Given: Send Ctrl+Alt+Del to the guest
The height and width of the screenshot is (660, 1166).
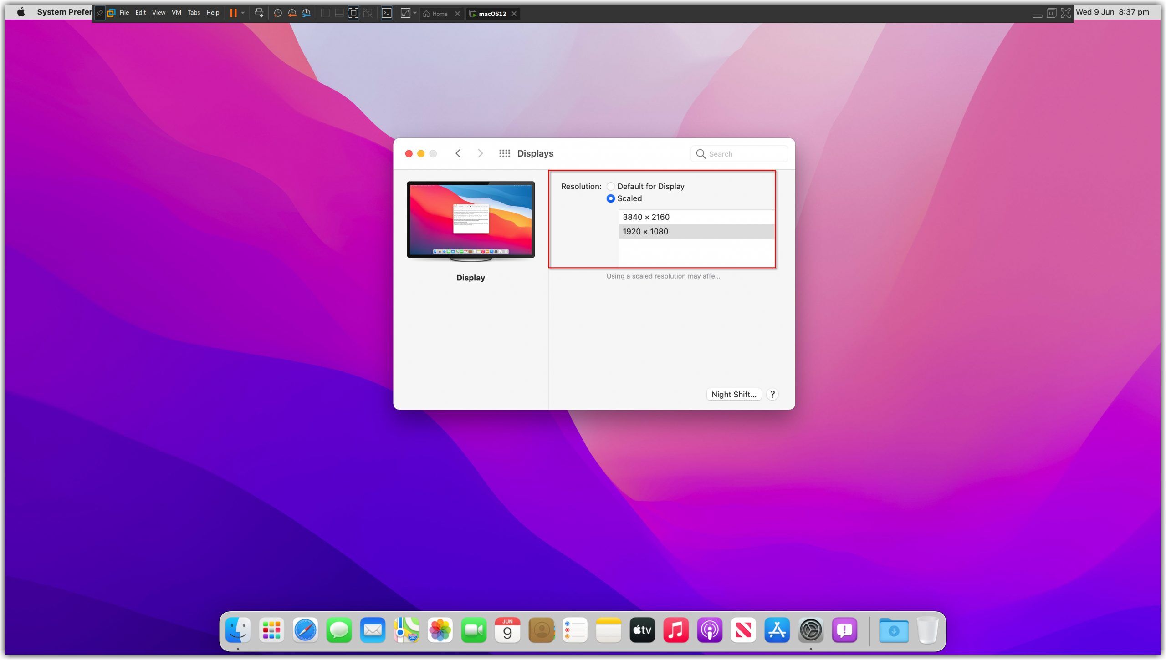Looking at the screenshot, I should point(259,13).
